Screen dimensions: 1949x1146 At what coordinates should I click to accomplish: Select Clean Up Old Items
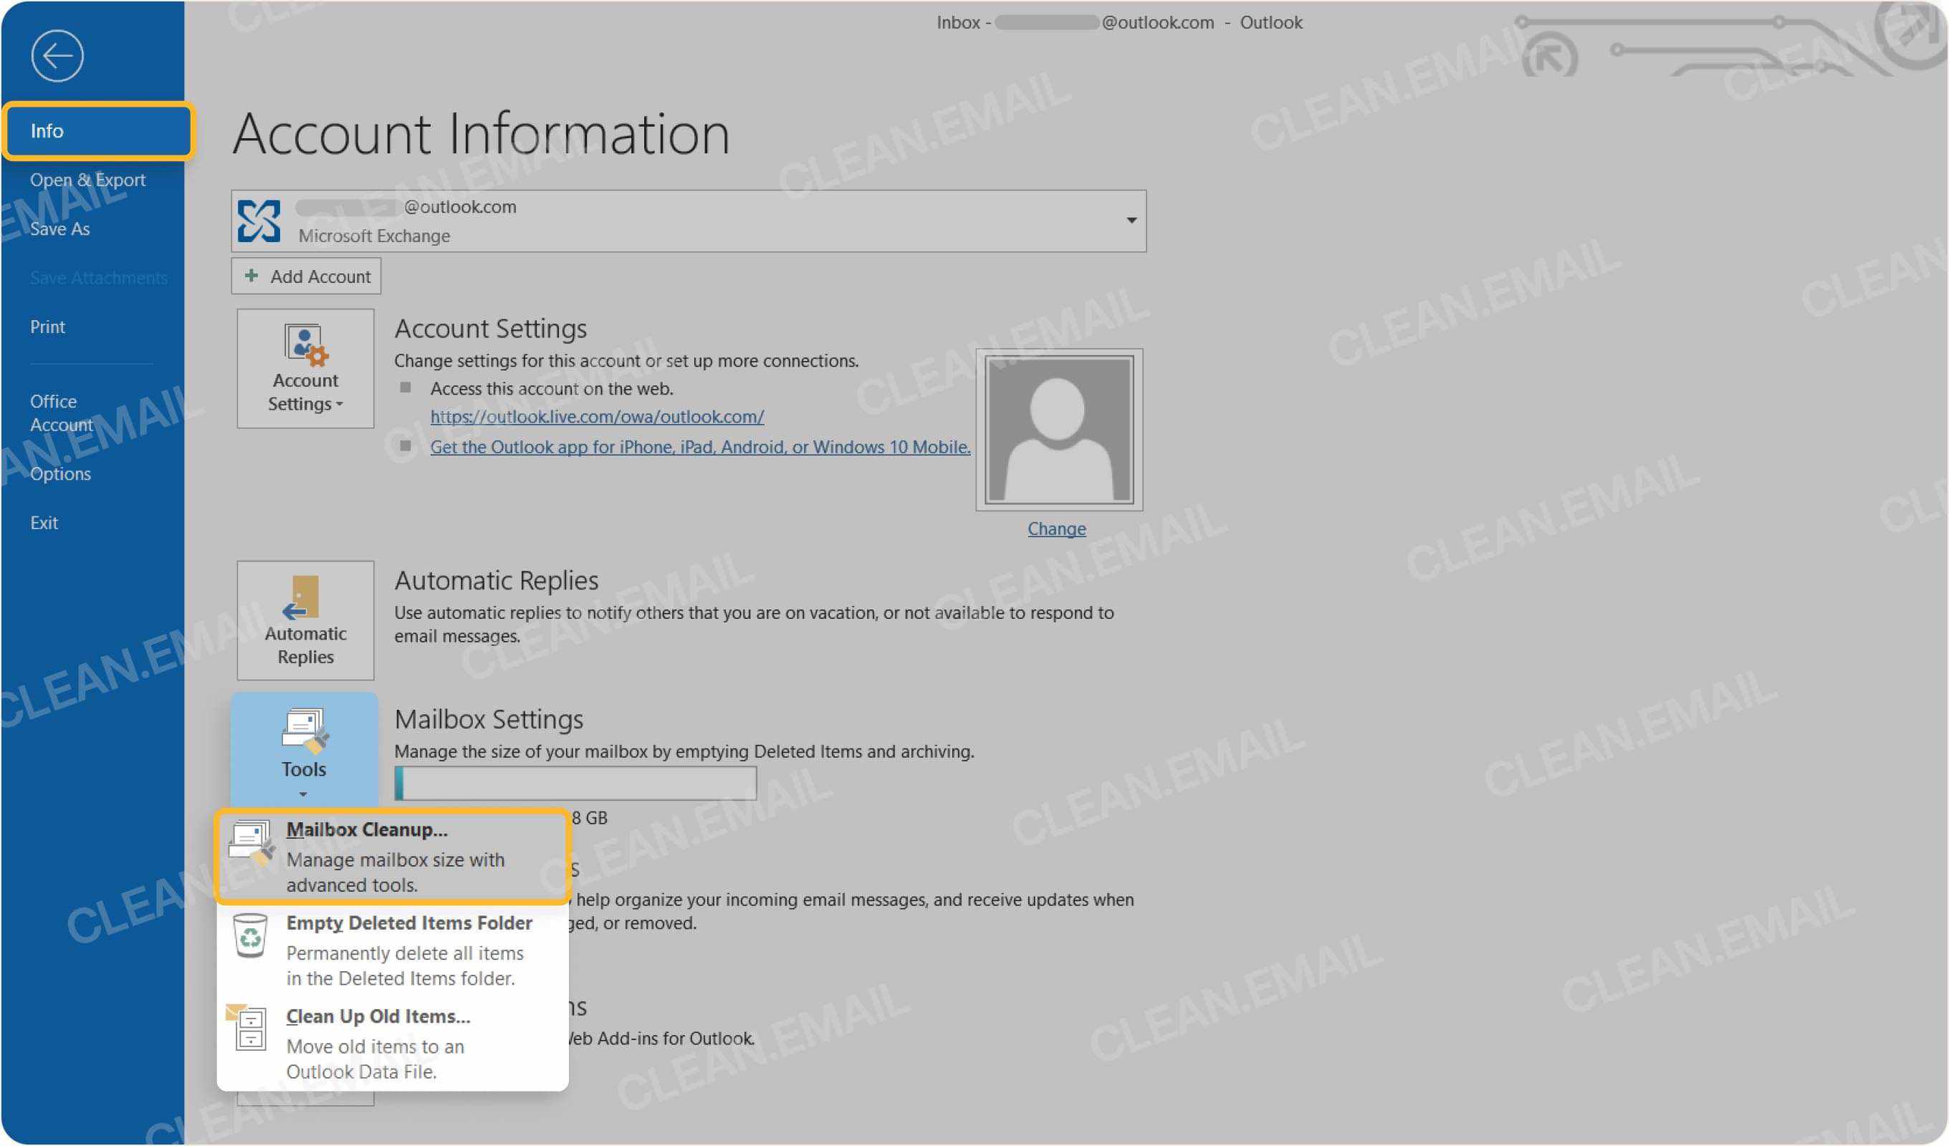click(378, 1016)
